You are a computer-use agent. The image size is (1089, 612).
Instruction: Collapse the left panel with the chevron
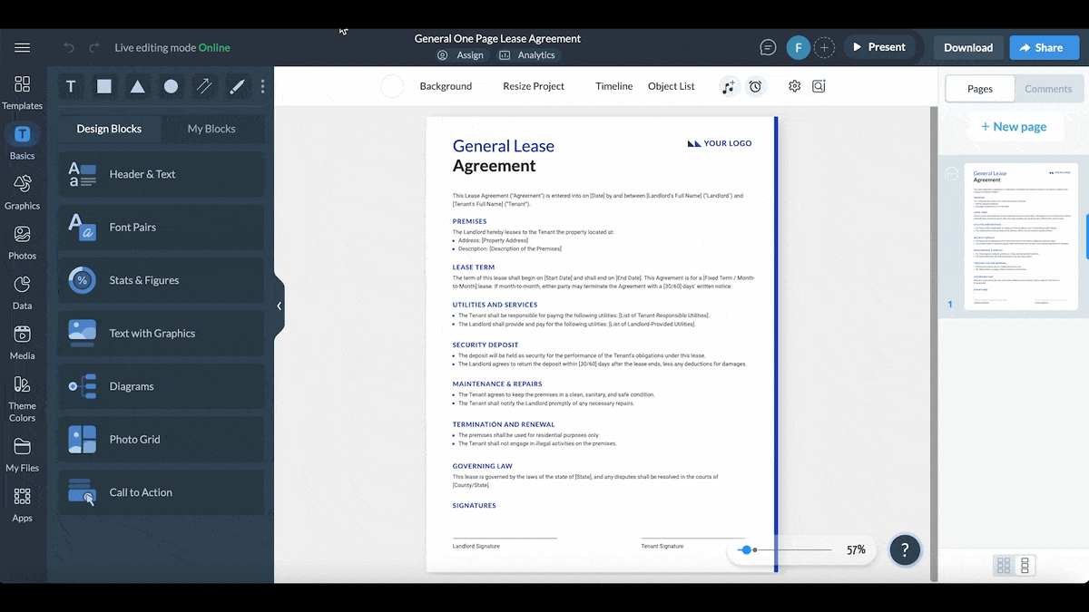(x=280, y=306)
